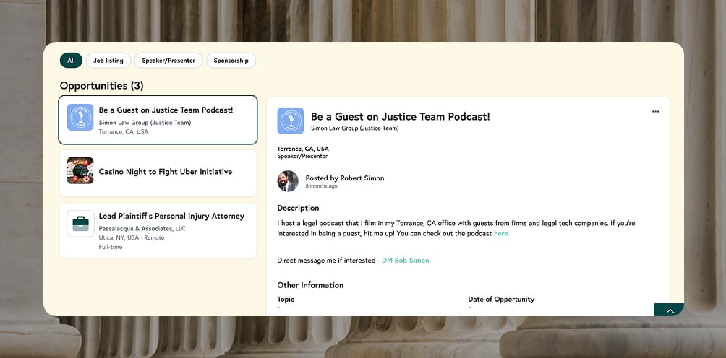Open Lead Plaintiff's Personal Injury Attorney listing
The image size is (726, 358).
(158, 230)
